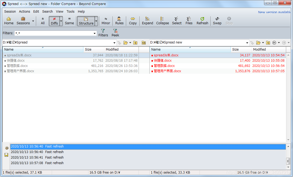Click the Copy toolbar icon
The width and height of the screenshot is (293, 177).
[133, 21]
